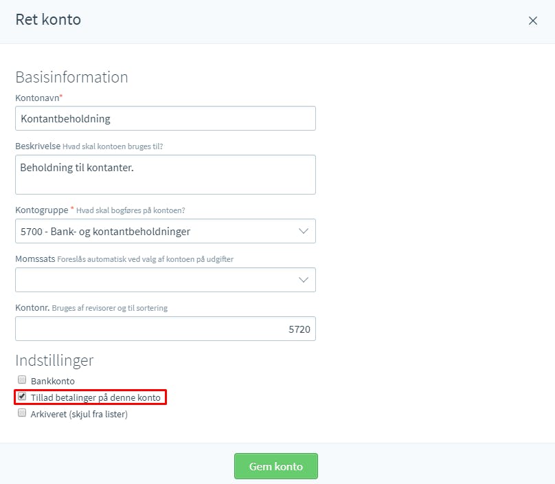The image size is (555, 484).
Task: Close the Ret konto dialog
Action: 533,21
